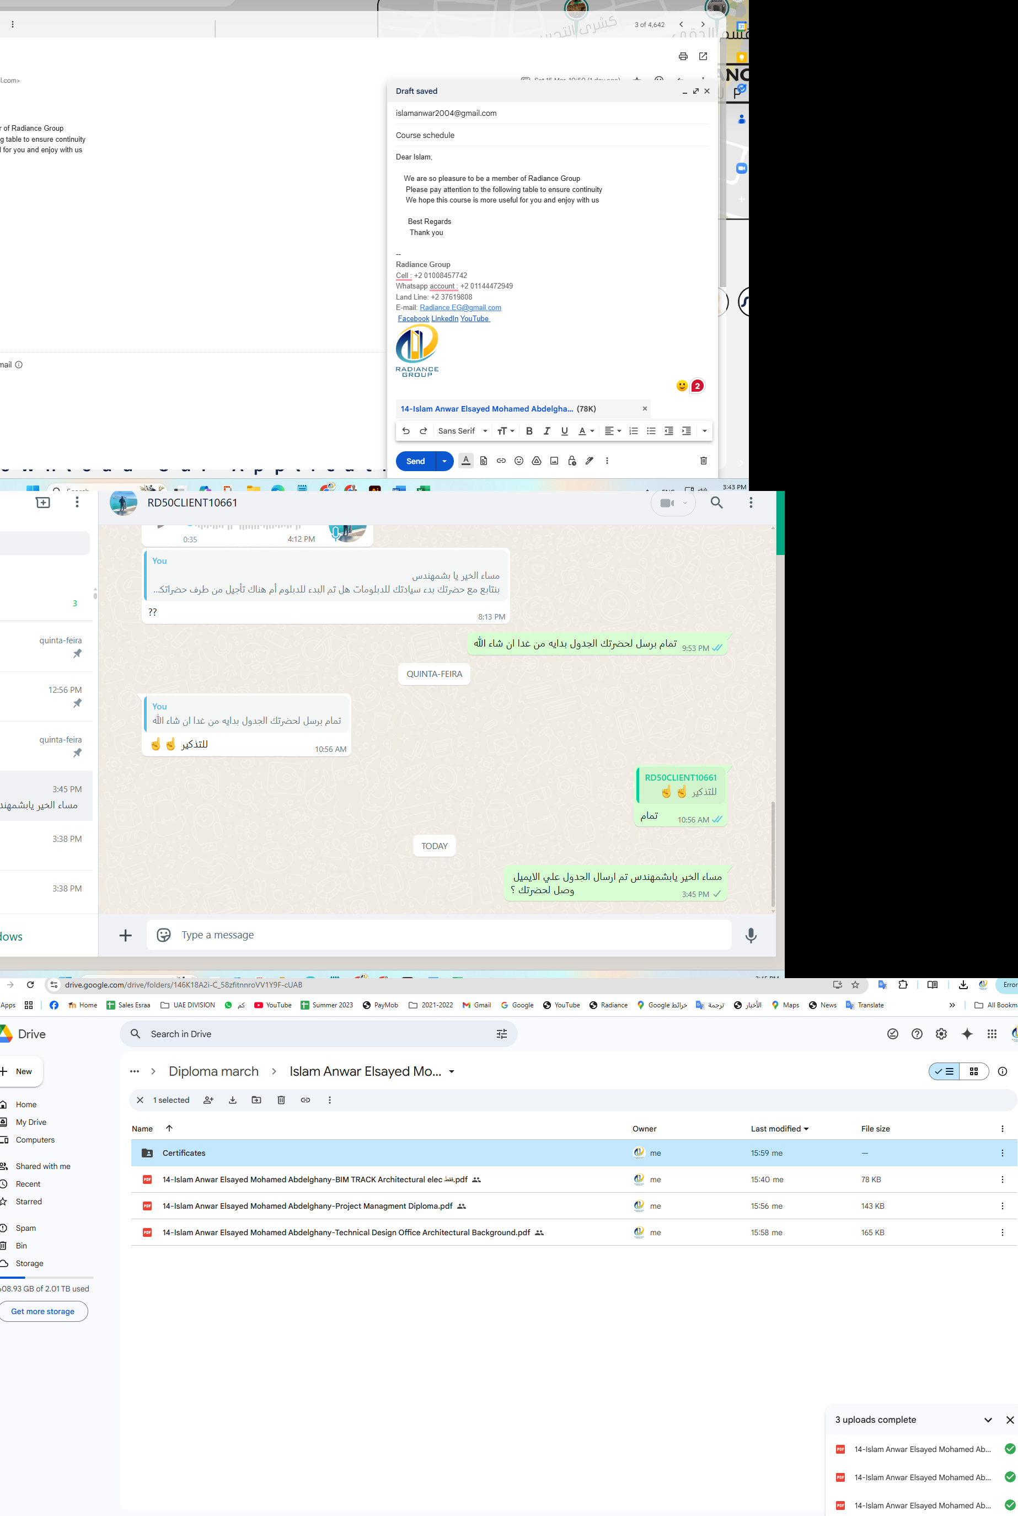
Task: Open Drive settings gear
Action: point(941,1034)
